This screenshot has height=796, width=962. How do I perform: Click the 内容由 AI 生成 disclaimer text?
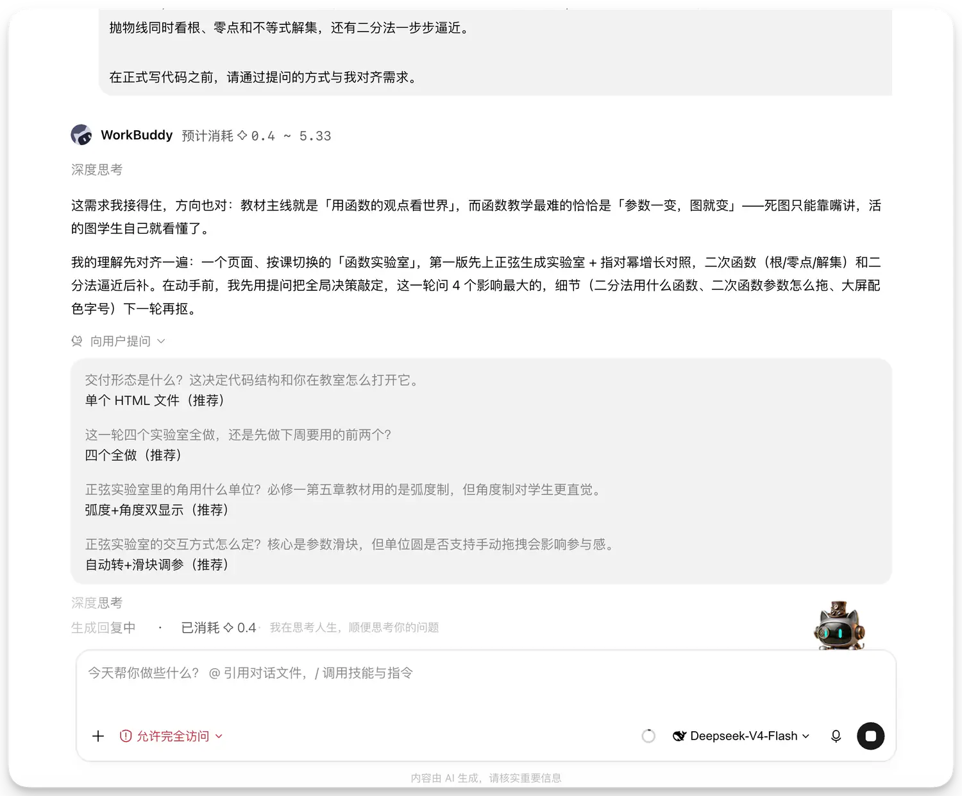[486, 778]
